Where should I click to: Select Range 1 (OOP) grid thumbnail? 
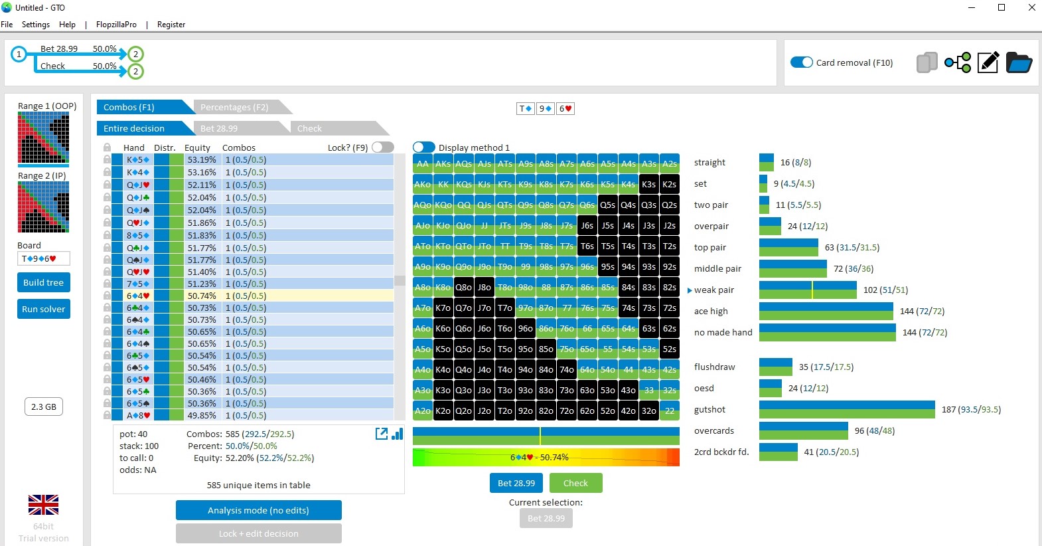[43, 138]
